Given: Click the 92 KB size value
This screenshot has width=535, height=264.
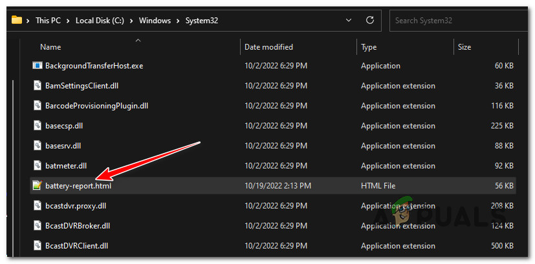Looking at the screenshot, I should point(505,167).
